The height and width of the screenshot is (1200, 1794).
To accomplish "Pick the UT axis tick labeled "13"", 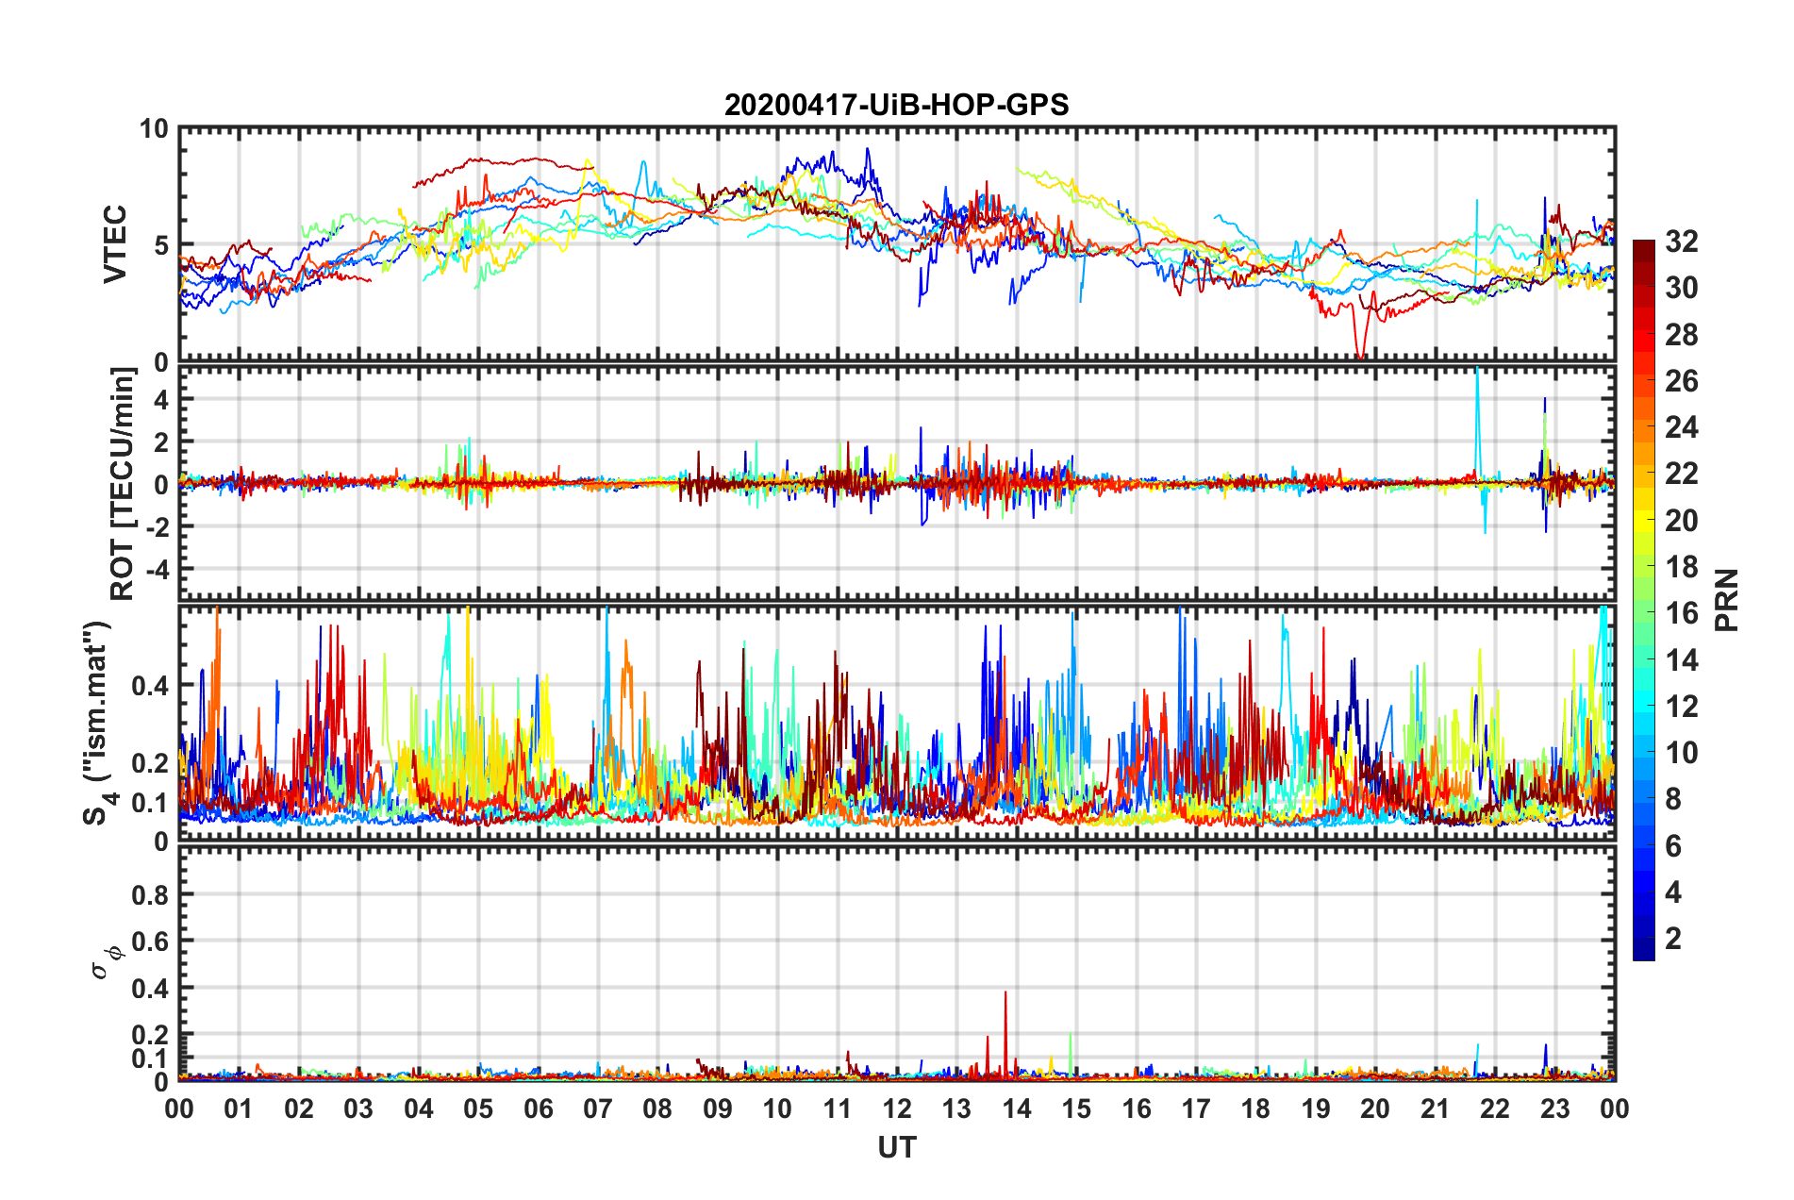I will point(956,1108).
